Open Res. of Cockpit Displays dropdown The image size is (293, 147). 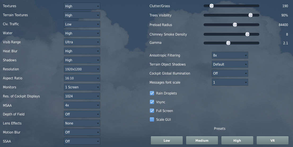(82, 96)
